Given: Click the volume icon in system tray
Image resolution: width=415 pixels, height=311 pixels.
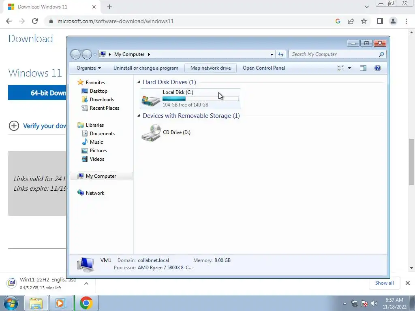Looking at the screenshot, I should pos(374,303).
